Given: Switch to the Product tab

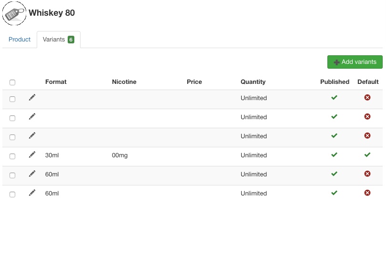Looking at the screenshot, I should click(x=20, y=40).
